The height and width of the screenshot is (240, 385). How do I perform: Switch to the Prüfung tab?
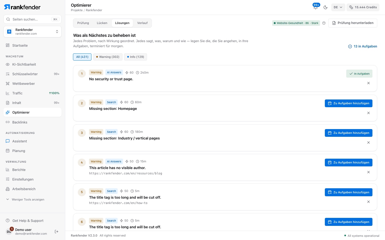coord(83,23)
